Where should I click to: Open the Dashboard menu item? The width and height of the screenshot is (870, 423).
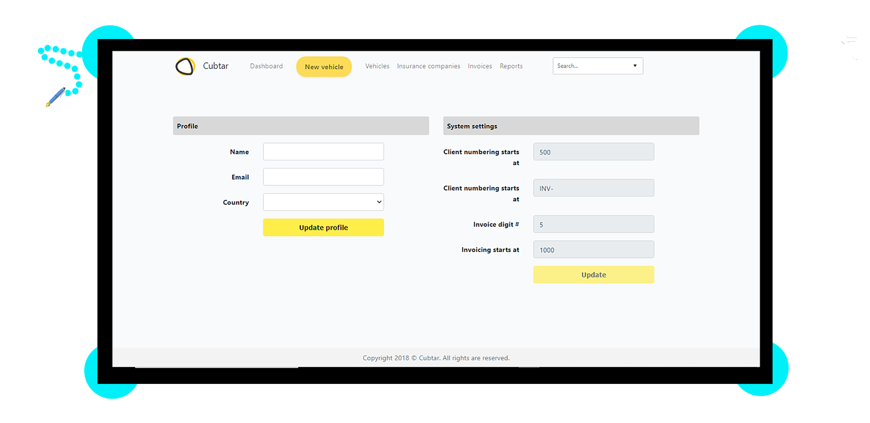click(266, 66)
